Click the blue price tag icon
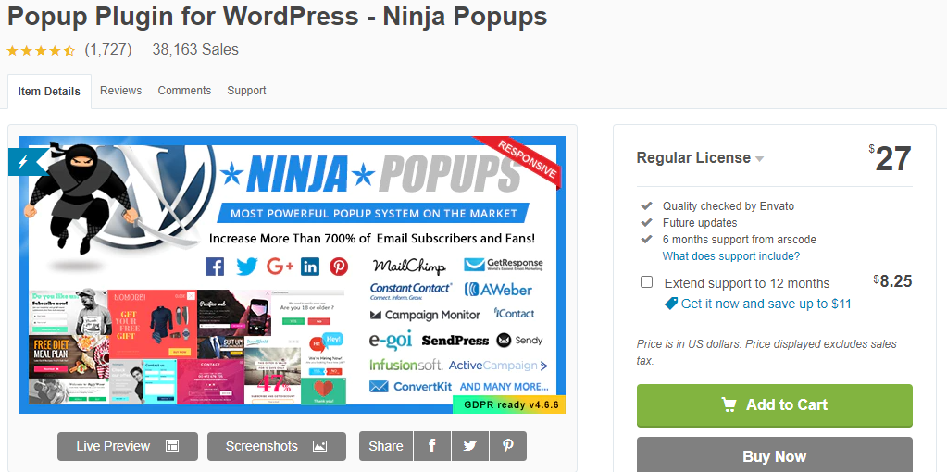Screen dimensions: 947x472 pos(670,304)
